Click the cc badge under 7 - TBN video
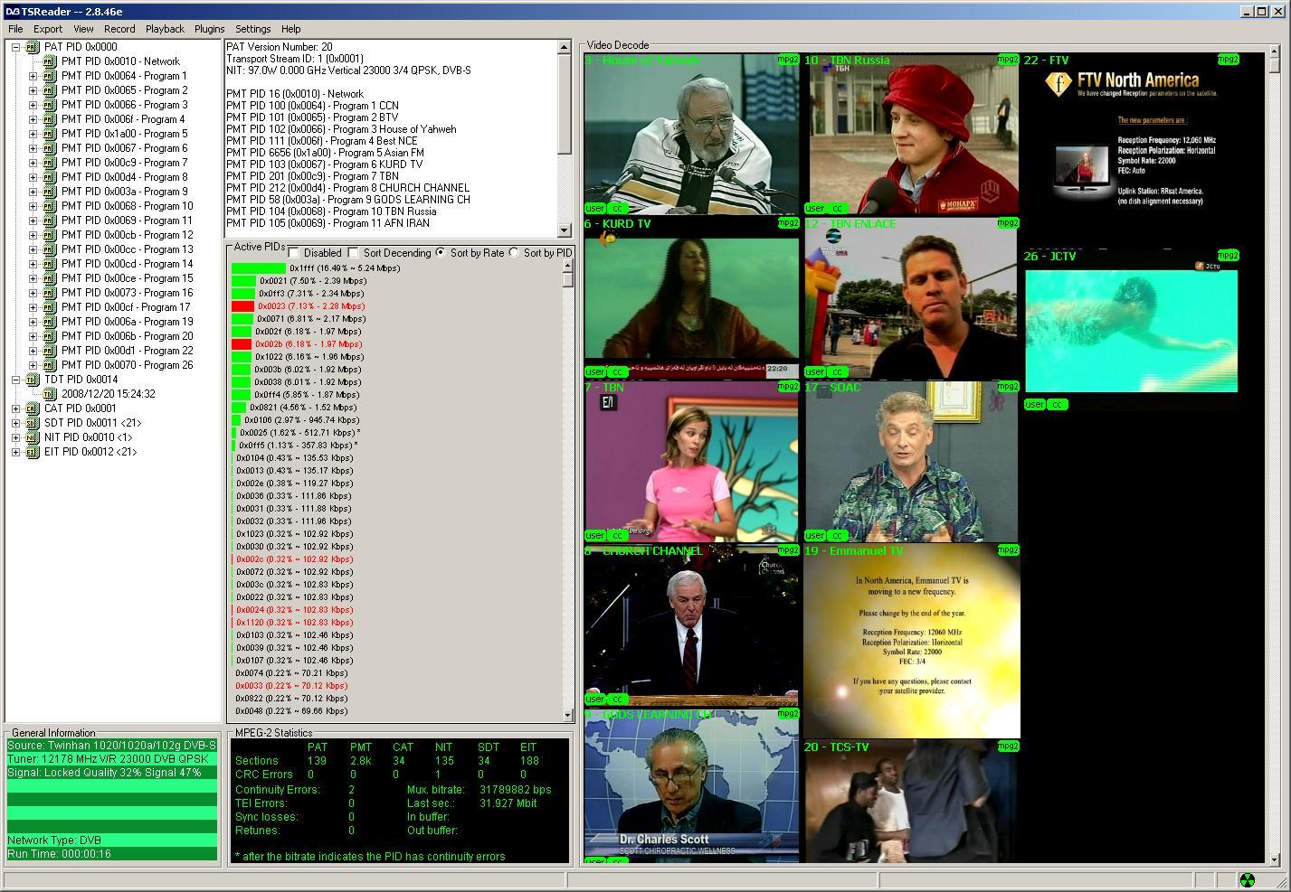This screenshot has width=1291, height=892. (x=617, y=535)
